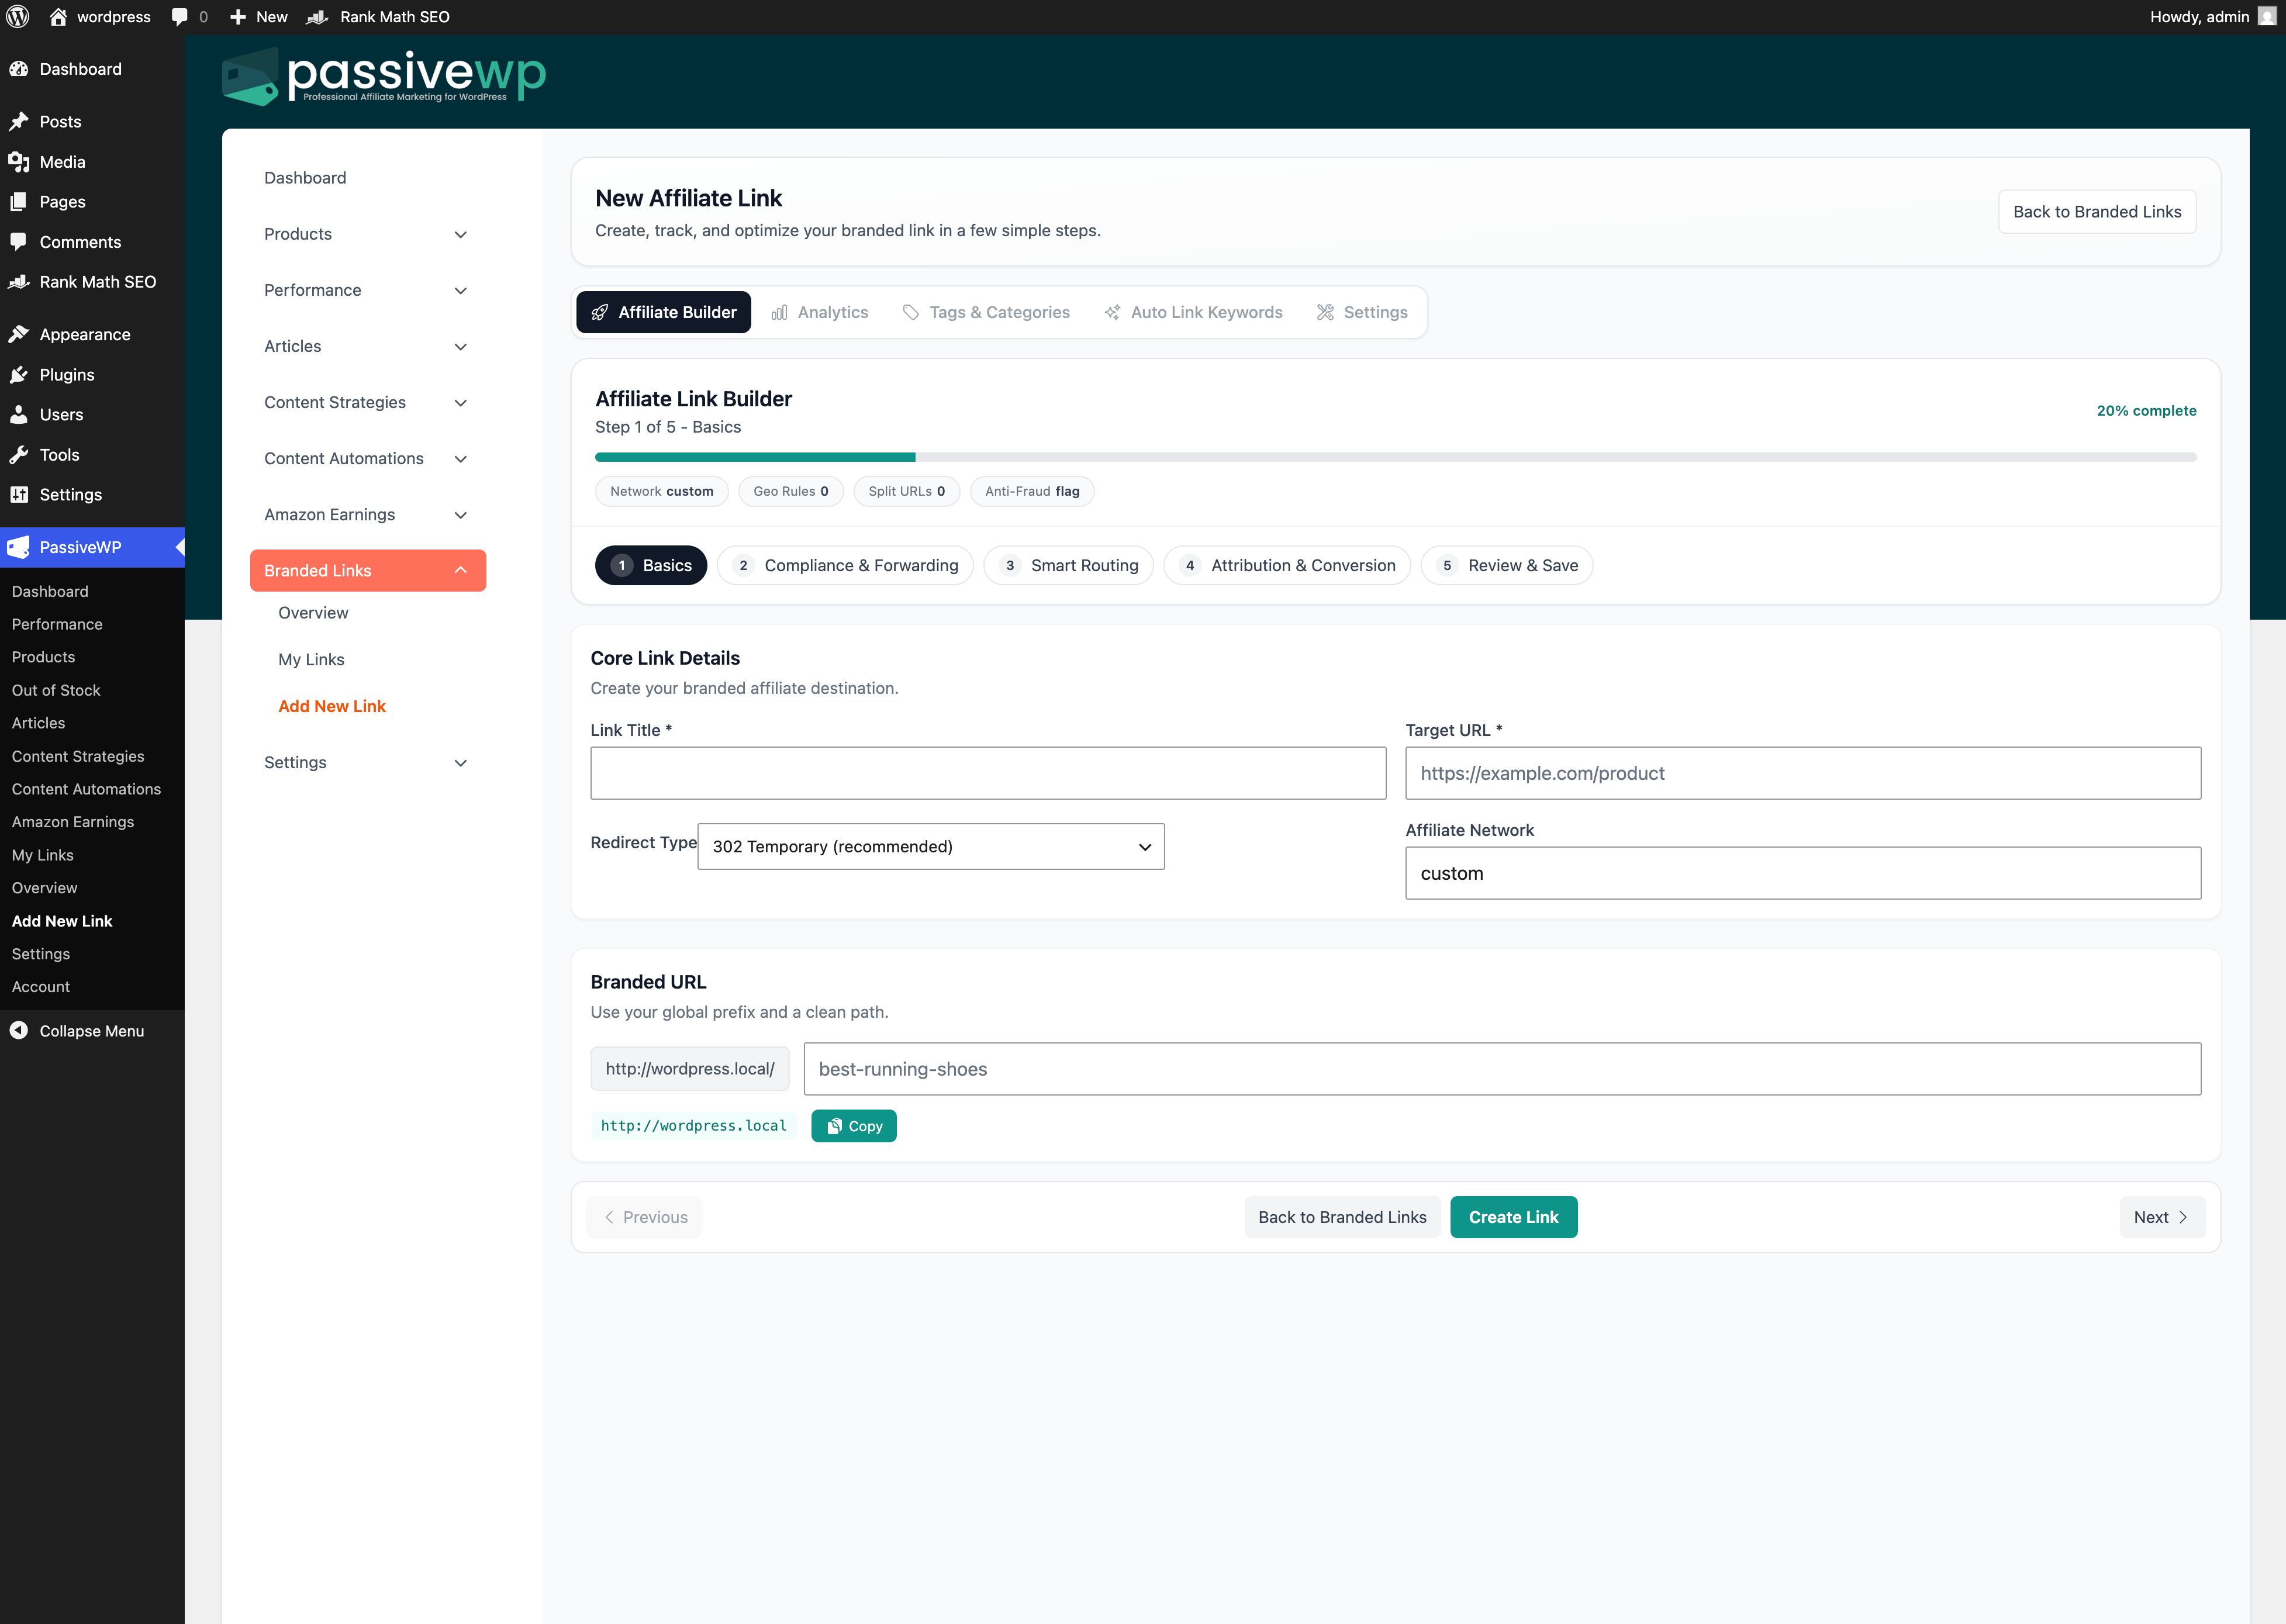Select the Auto Link Keywords sparkle icon
This screenshot has height=1624, width=2286.
point(1112,312)
